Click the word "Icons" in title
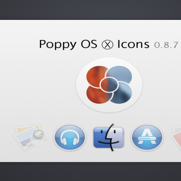 click(133, 44)
